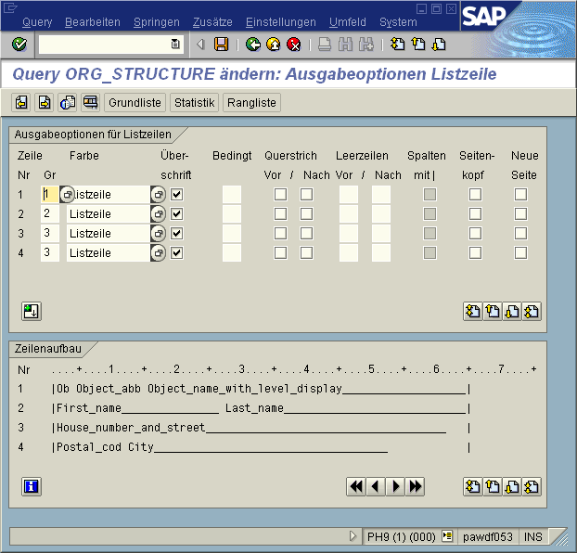Click the green checkmark Enter icon
This screenshot has width=577, height=553.
point(19,45)
